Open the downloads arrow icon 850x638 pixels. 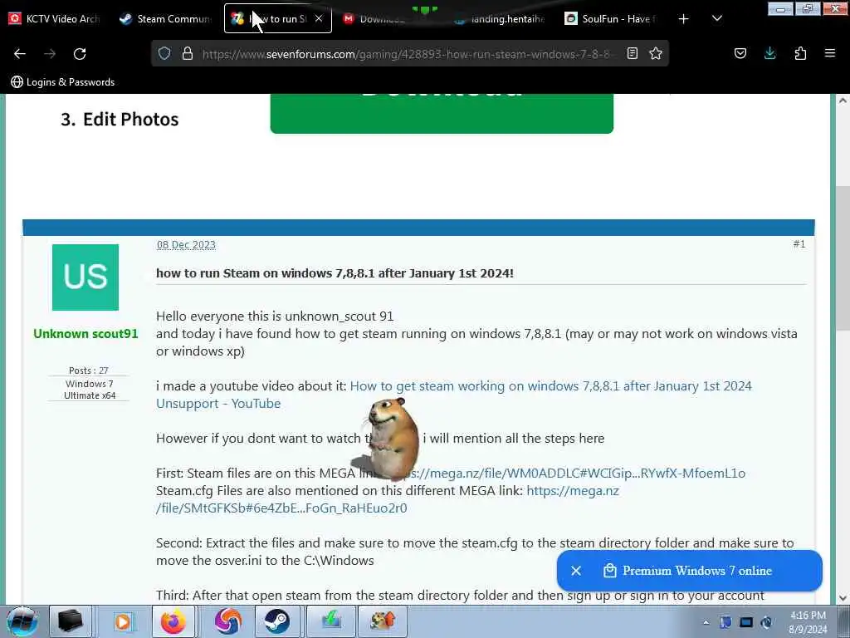pos(769,53)
